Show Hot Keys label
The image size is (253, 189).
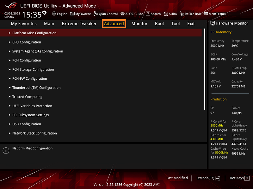(x=237, y=178)
